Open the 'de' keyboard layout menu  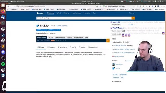(x=150, y=1)
